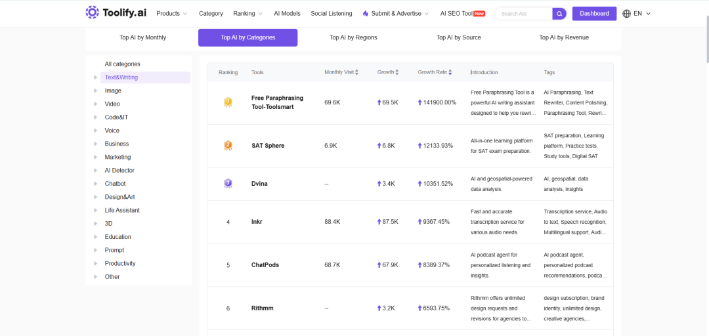
Task: Switch to Top AI by Revenue tab
Action: pos(564,37)
